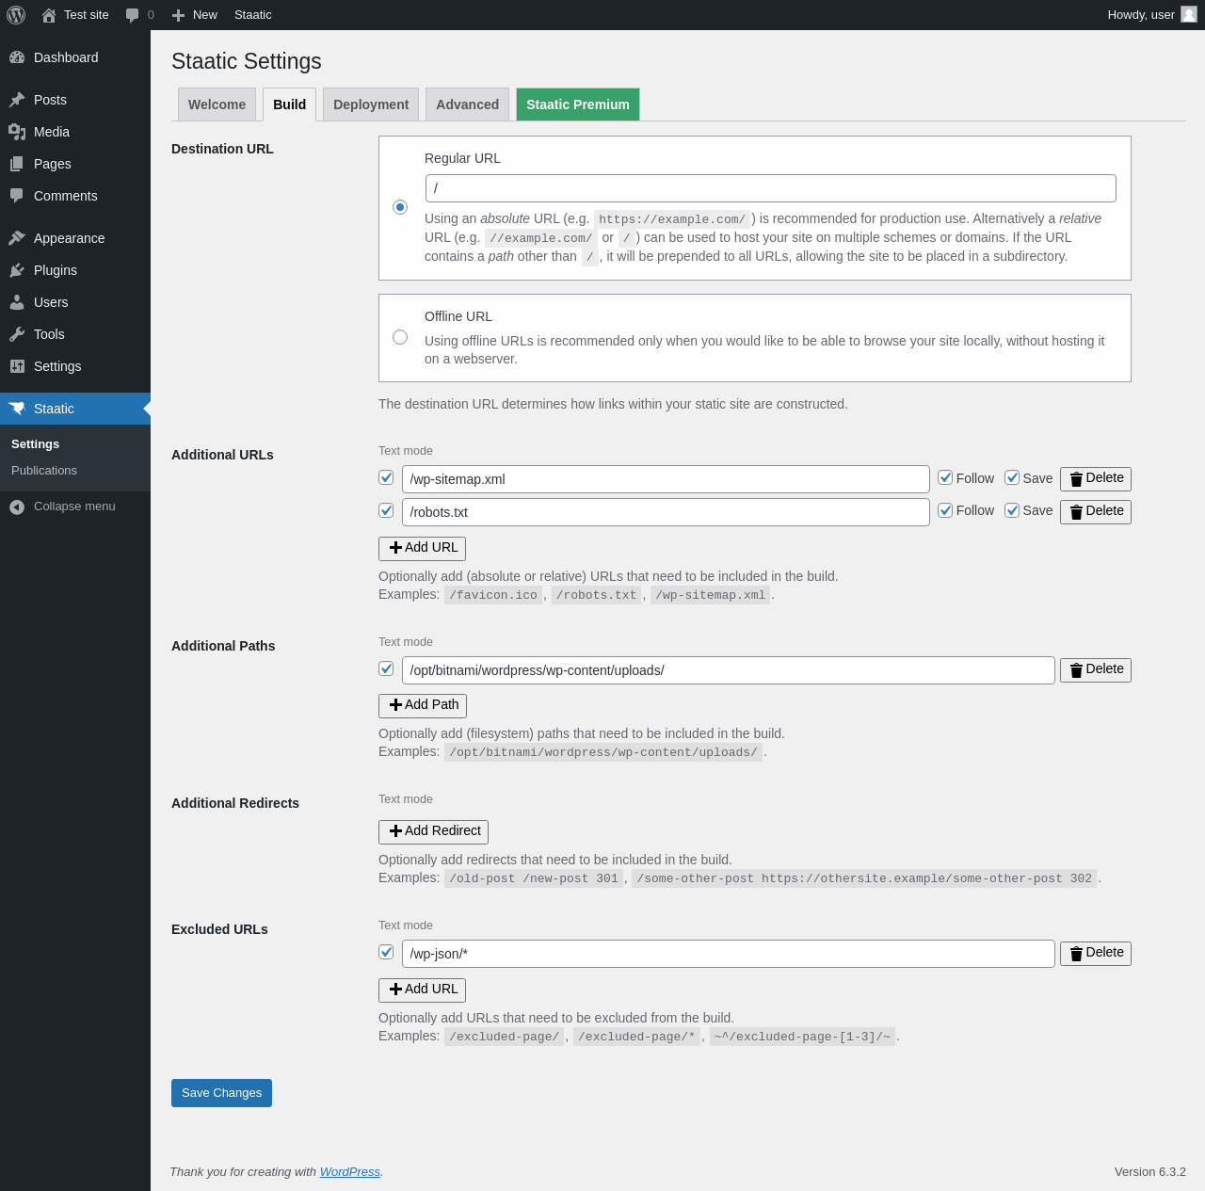
Task: Click the Posts pushpin icon
Action: 17,100
